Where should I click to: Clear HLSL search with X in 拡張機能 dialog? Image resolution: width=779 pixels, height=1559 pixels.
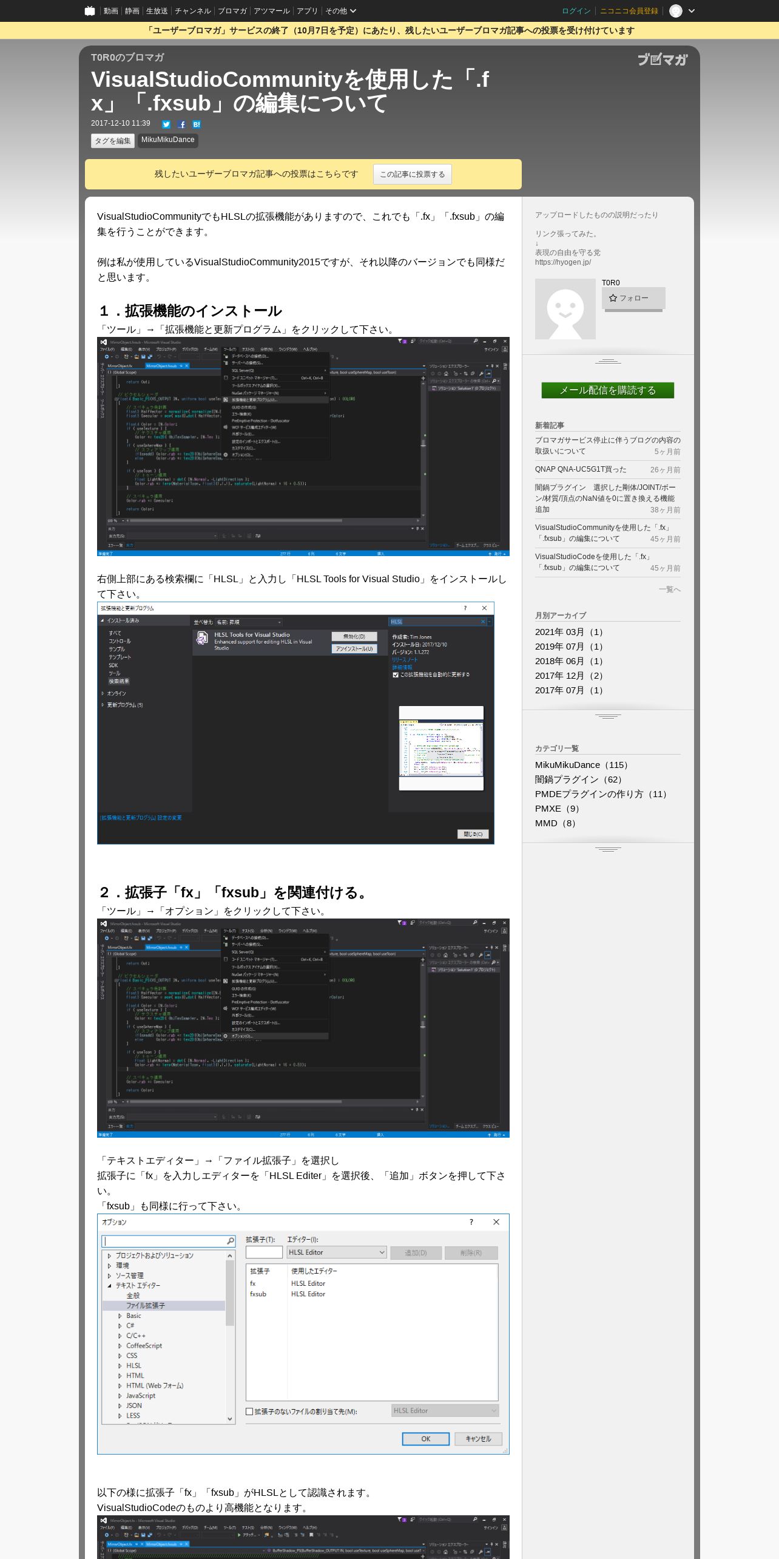click(483, 622)
